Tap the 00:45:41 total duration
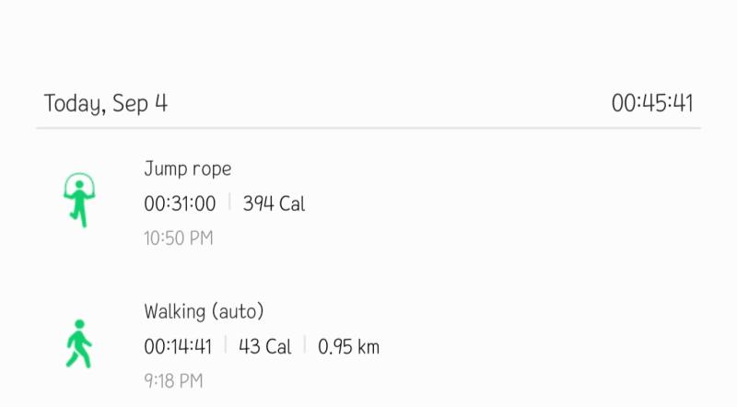 click(652, 103)
